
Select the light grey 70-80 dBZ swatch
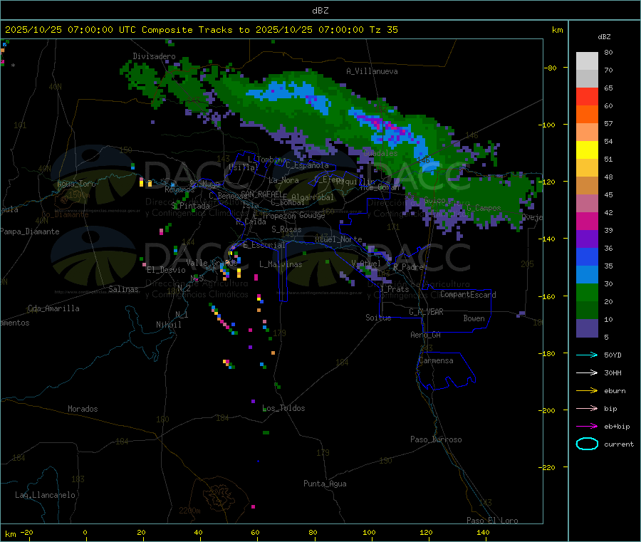pos(587,61)
